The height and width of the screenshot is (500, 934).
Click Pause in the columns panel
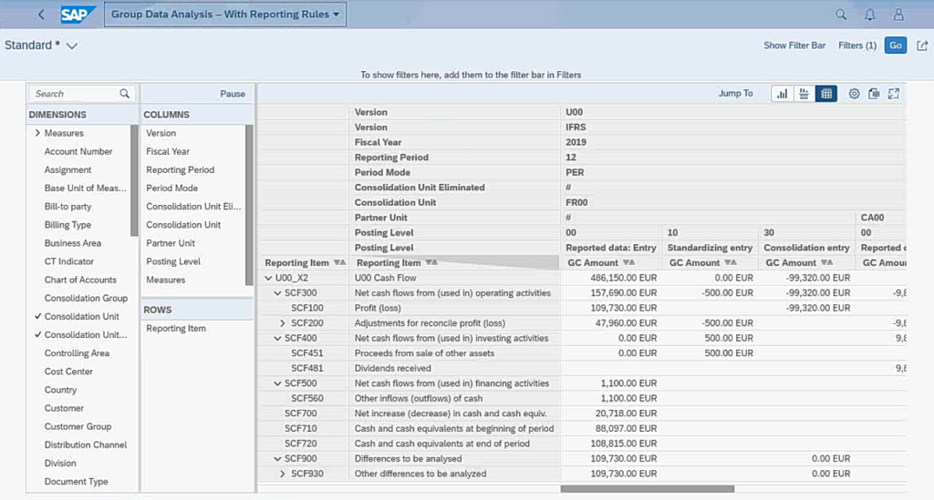(233, 93)
